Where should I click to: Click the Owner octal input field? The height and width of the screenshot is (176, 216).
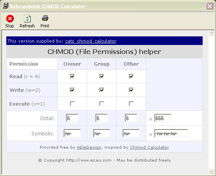(x=72, y=118)
